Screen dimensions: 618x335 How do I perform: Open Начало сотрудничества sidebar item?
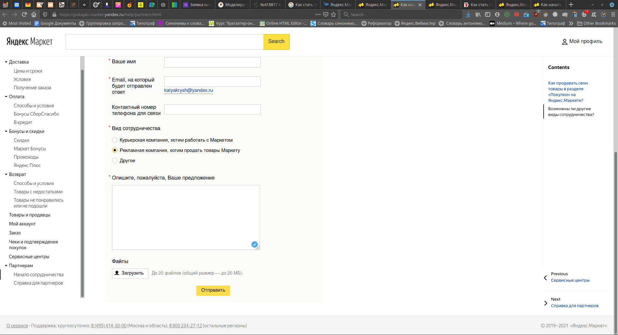tap(39, 275)
